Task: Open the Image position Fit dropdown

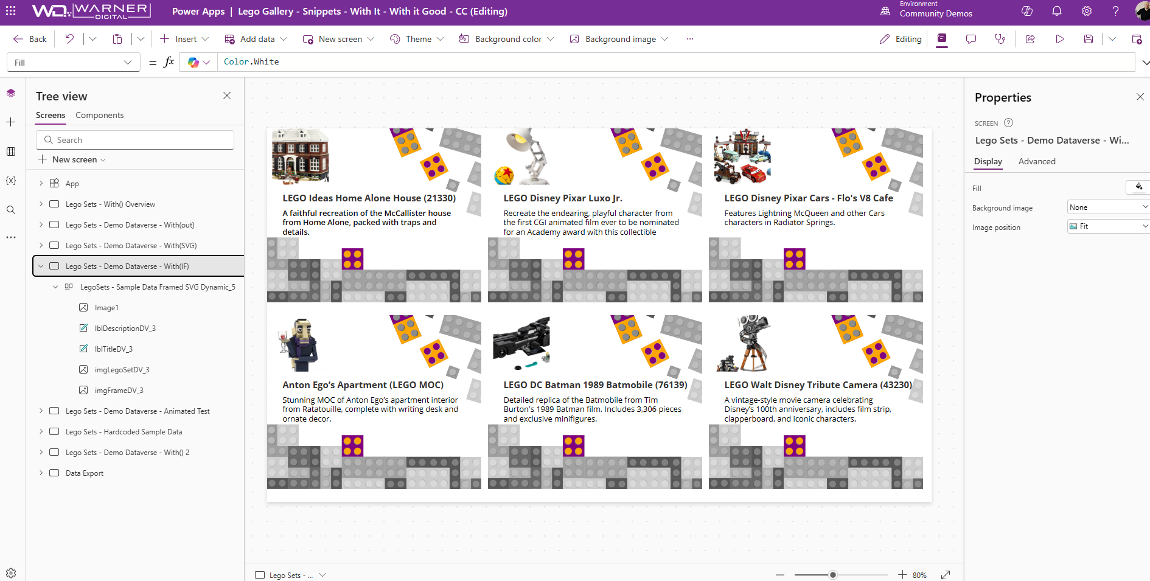Action: tap(1108, 226)
